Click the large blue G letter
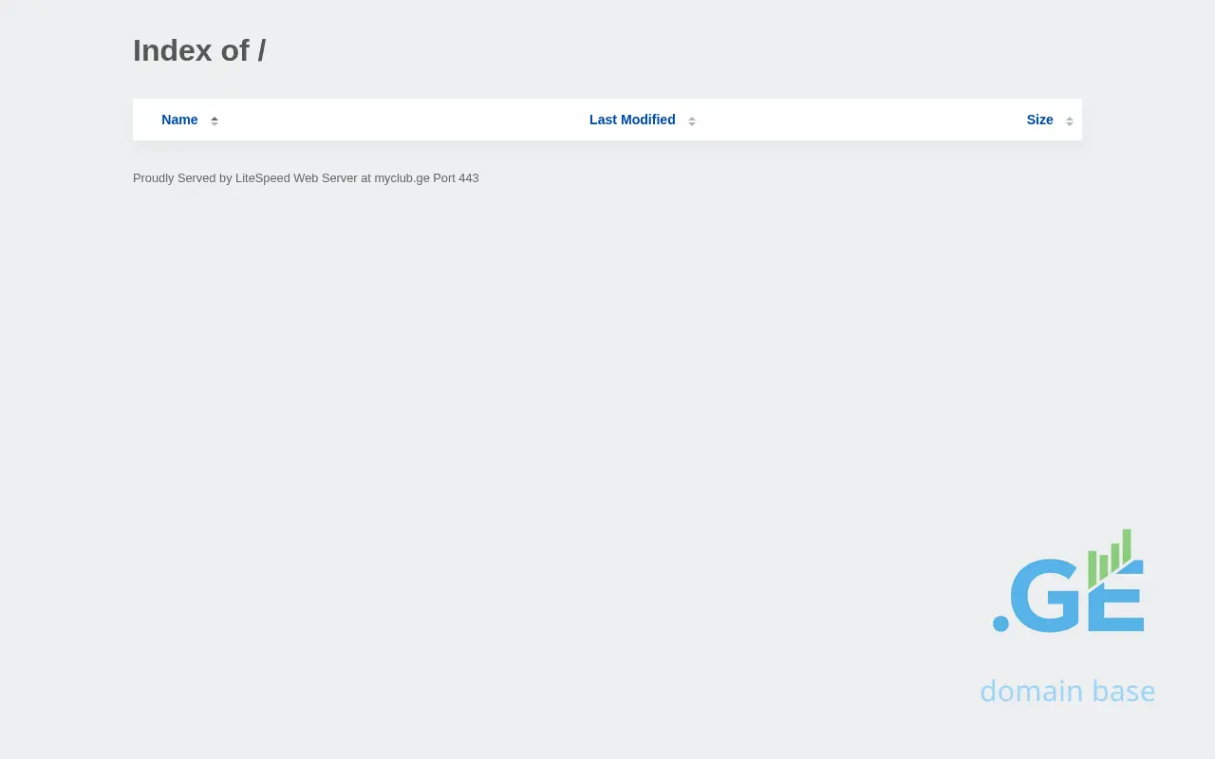 tap(1044, 596)
